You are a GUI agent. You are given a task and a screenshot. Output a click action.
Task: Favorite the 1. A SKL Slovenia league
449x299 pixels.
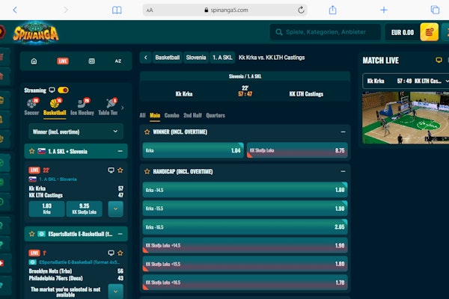(x=31, y=151)
